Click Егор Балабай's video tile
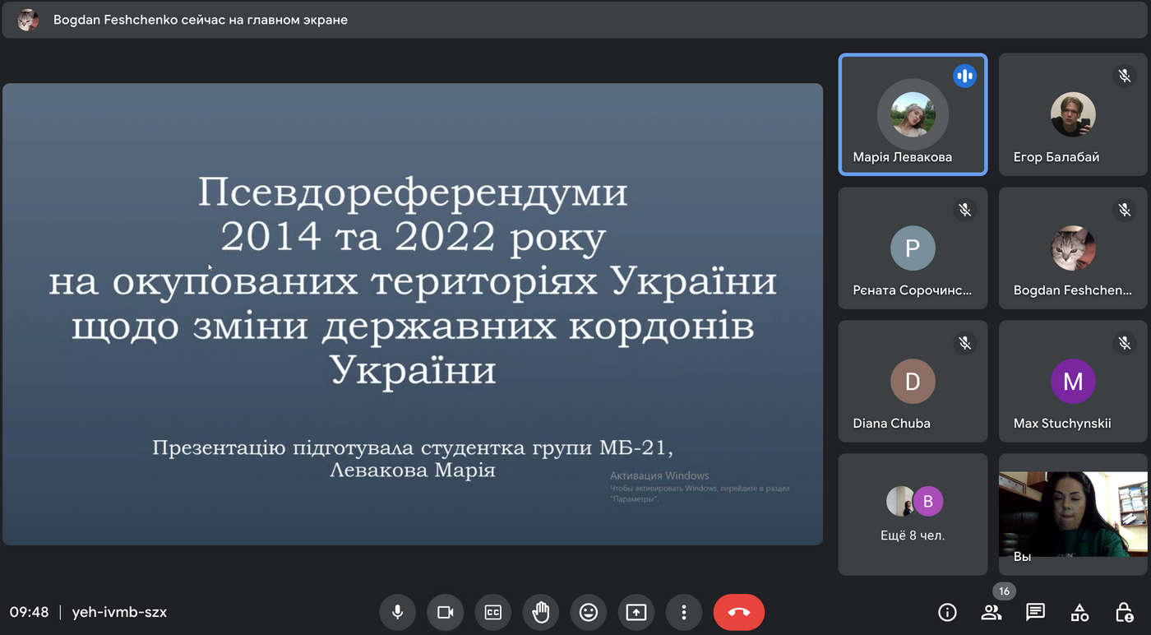Screen dimensions: 1151x635 click(1073, 114)
